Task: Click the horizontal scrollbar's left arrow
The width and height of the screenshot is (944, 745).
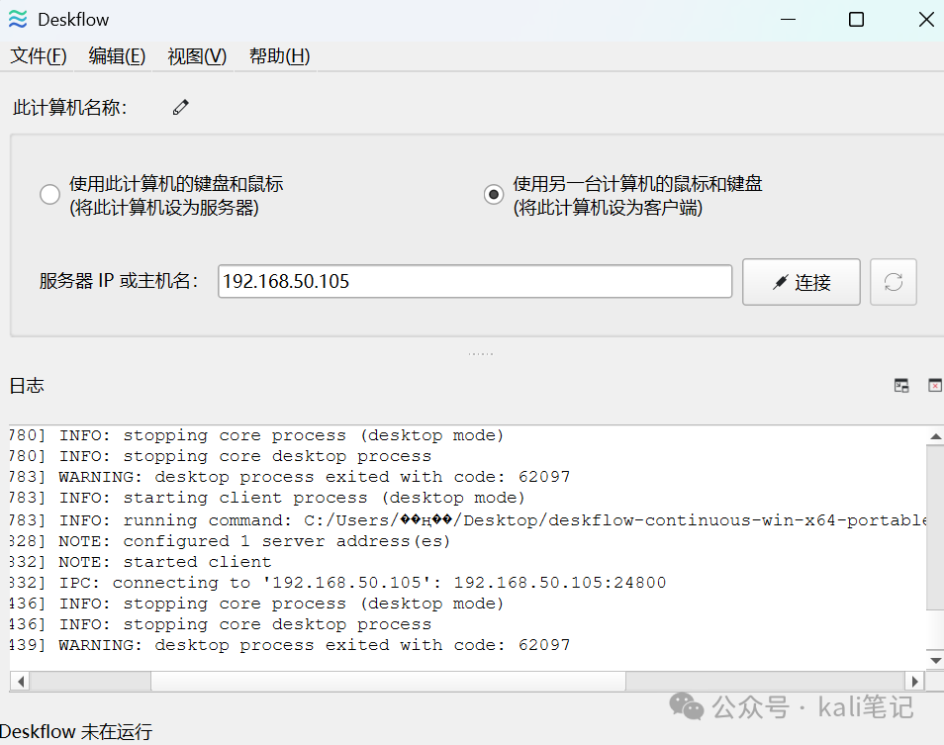Action: (20, 681)
